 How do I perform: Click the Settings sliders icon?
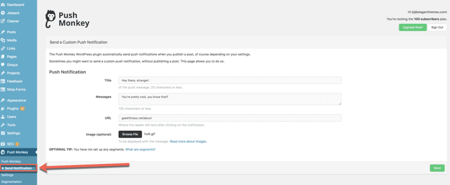3,133
